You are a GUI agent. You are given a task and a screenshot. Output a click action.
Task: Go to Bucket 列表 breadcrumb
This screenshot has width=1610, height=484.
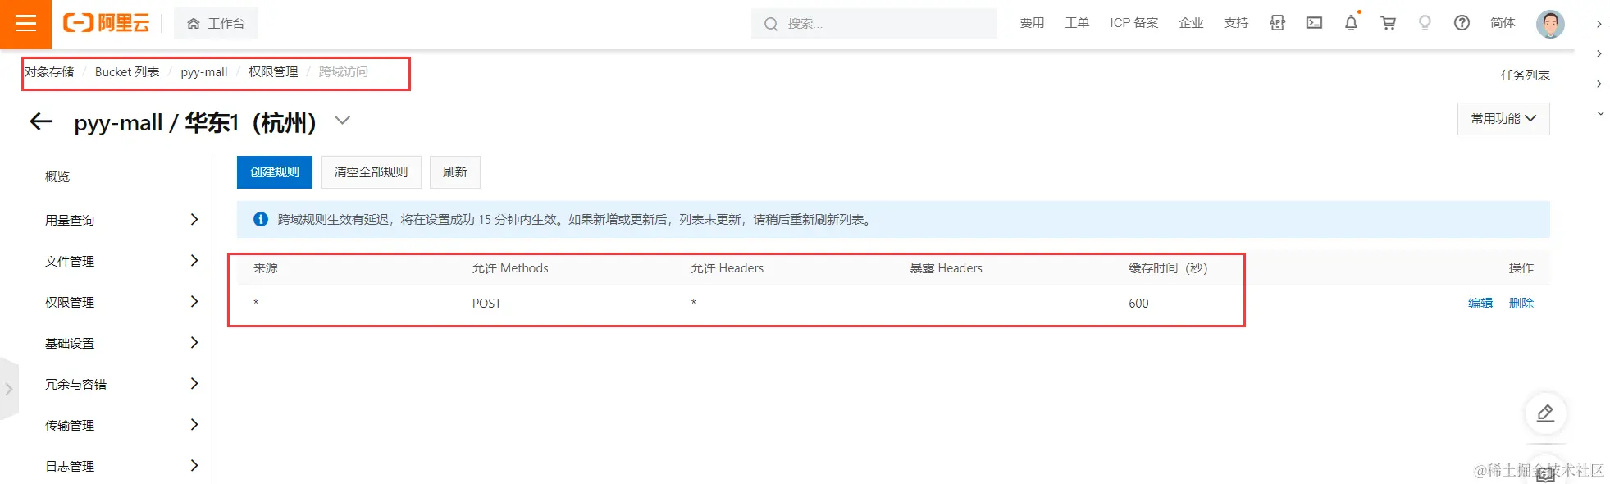pos(127,72)
